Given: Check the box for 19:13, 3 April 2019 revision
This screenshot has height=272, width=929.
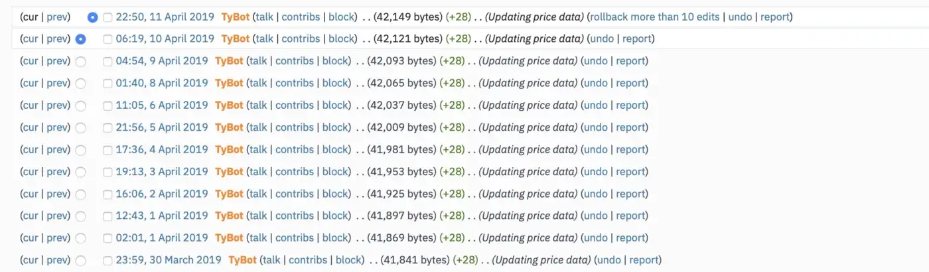Looking at the screenshot, I should (x=107, y=172).
